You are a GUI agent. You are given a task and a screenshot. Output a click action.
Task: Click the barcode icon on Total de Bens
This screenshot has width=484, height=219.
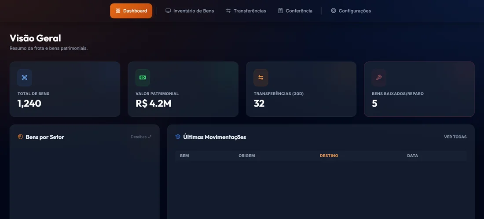click(24, 78)
